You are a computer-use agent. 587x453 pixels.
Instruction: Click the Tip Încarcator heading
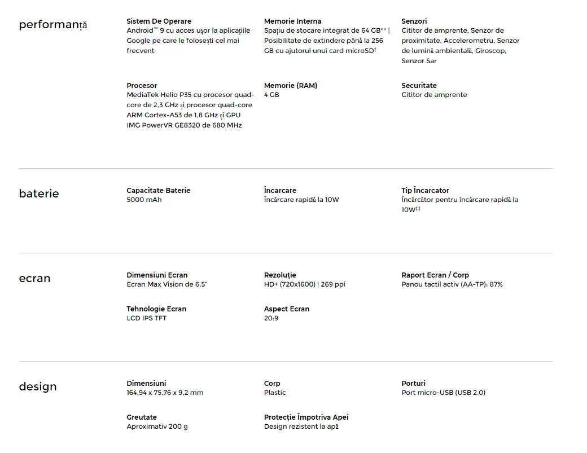coord(425,191)
